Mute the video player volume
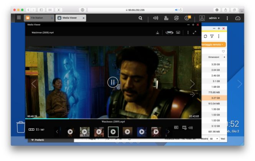 191,127
